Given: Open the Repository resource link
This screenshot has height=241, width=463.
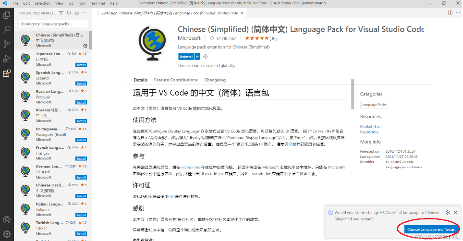Looking at the screenshot, I should (x=369, y=132).
